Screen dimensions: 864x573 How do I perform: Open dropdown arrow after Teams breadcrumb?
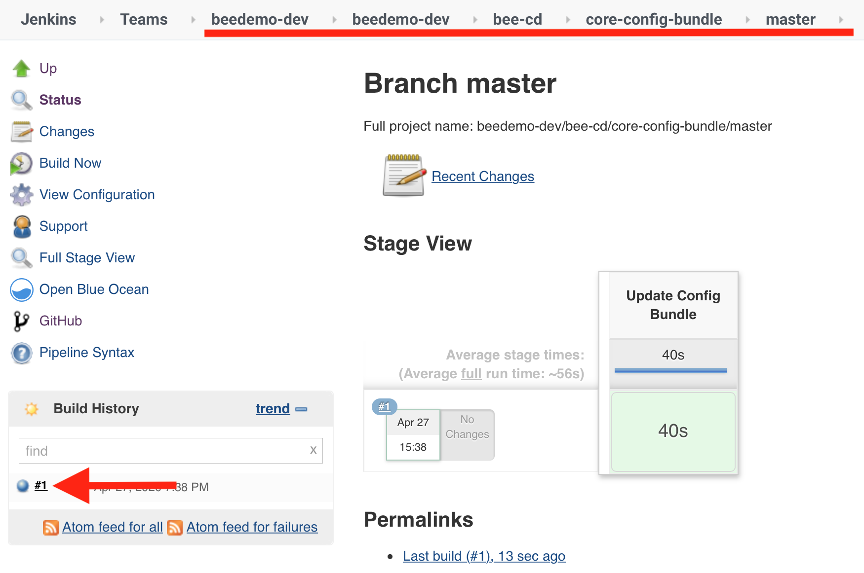pos(193,20)
